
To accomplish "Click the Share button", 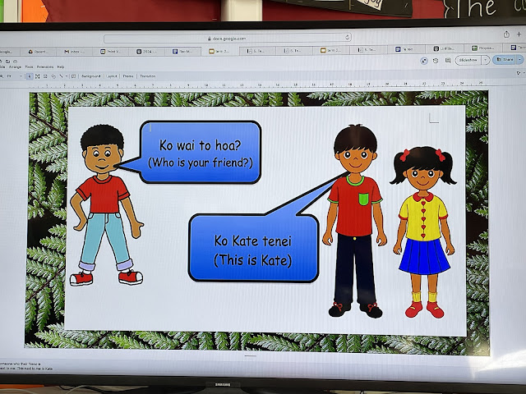I will click(x=505, y=60).
